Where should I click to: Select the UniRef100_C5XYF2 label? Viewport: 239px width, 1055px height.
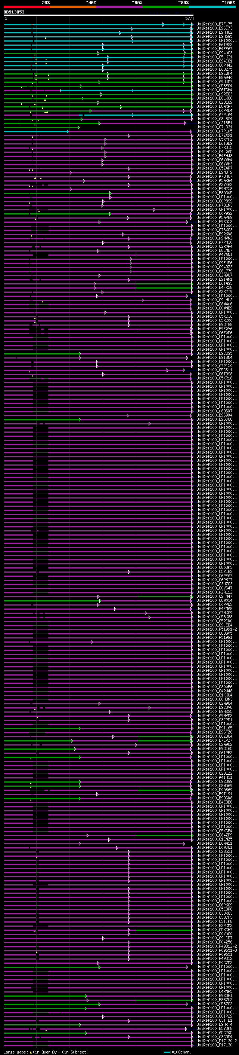(x=214, y=139)
